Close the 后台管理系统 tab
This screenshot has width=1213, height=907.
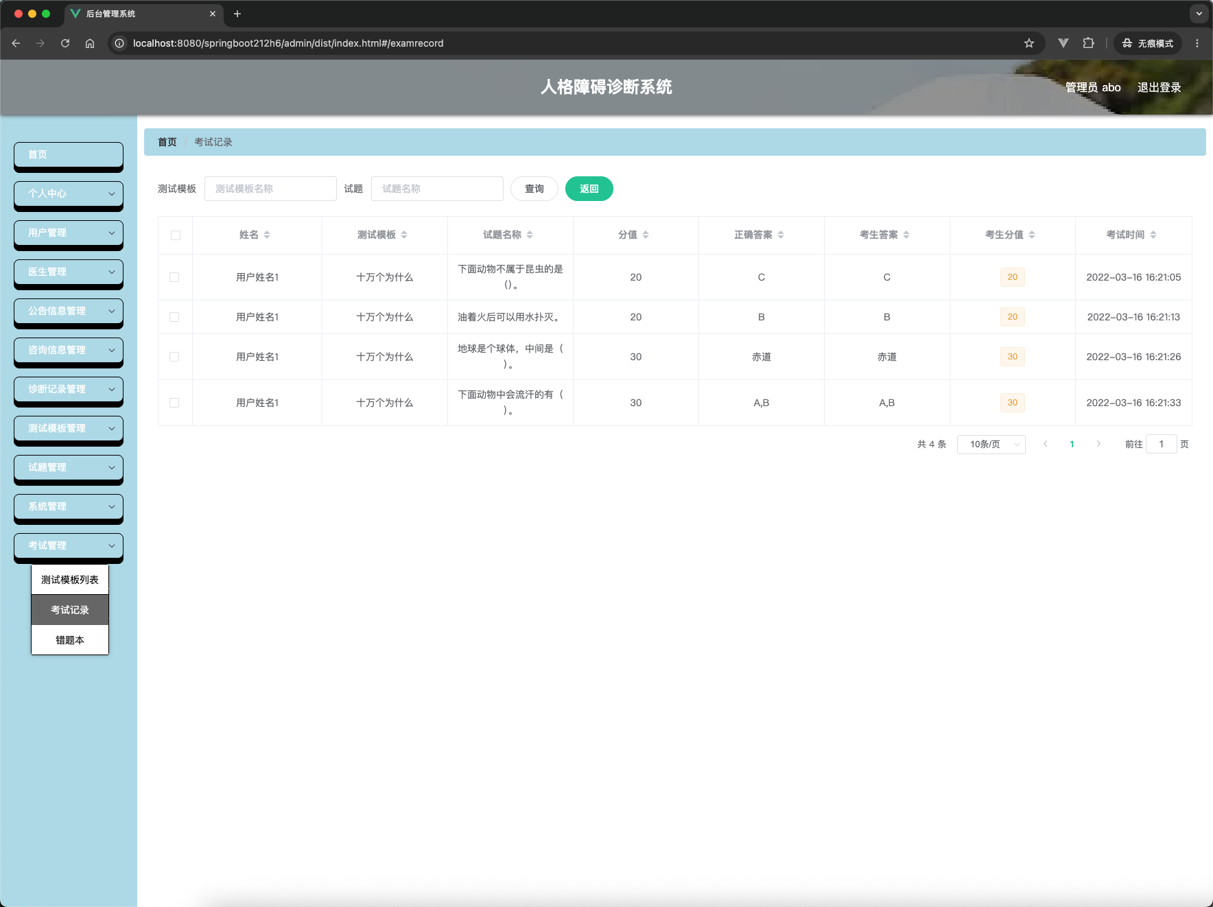point(213,14)
